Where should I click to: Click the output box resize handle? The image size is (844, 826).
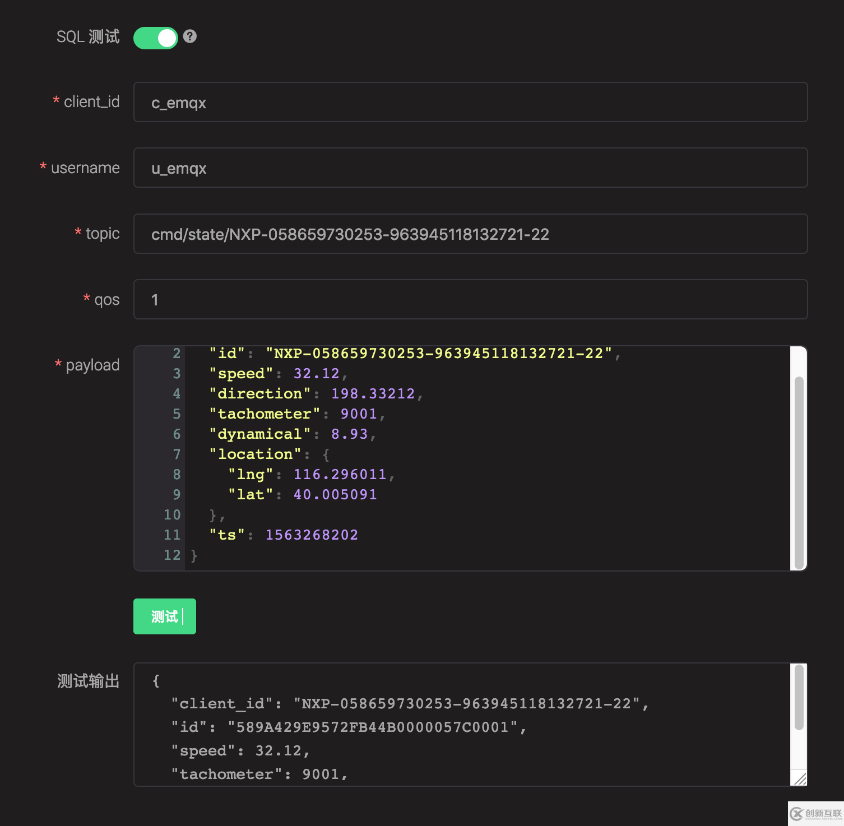click(800, 778)
